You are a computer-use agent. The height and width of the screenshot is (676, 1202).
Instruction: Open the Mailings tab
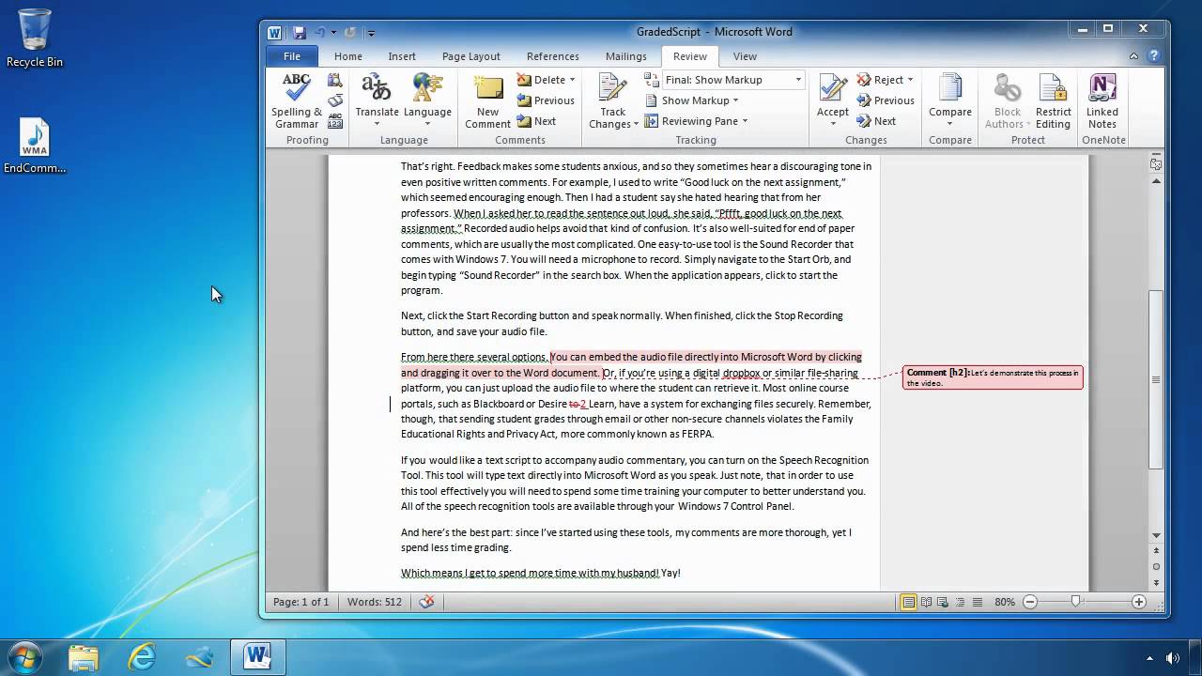626,56
